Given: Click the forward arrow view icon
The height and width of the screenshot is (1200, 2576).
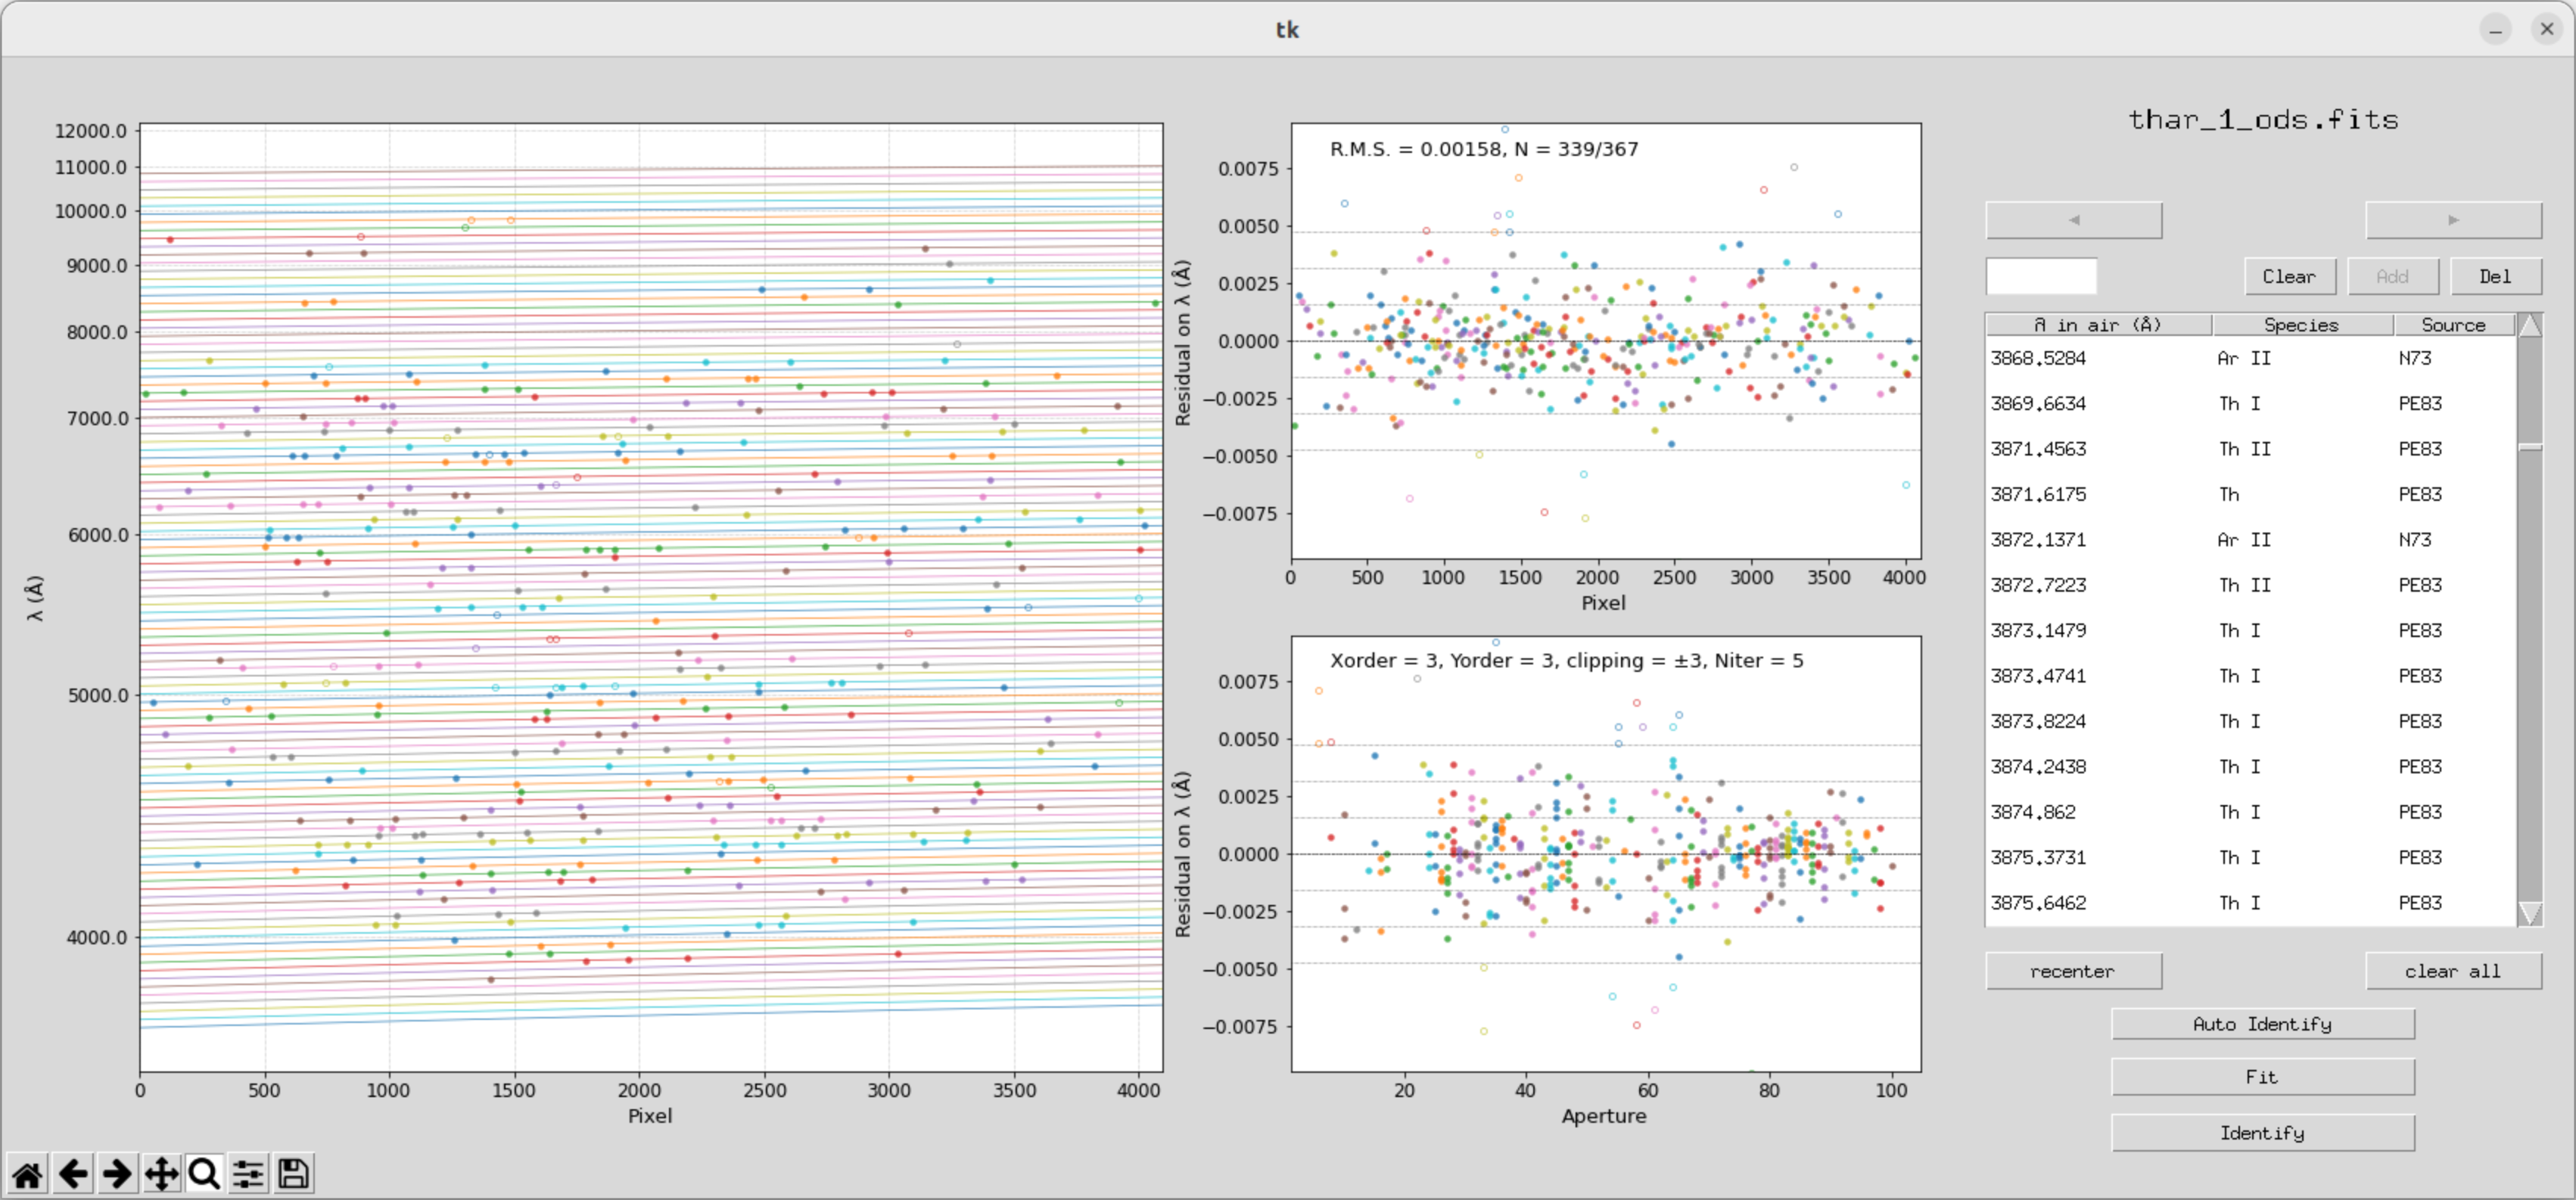Looking at the screenshot, I should (x=117, y=1173).
